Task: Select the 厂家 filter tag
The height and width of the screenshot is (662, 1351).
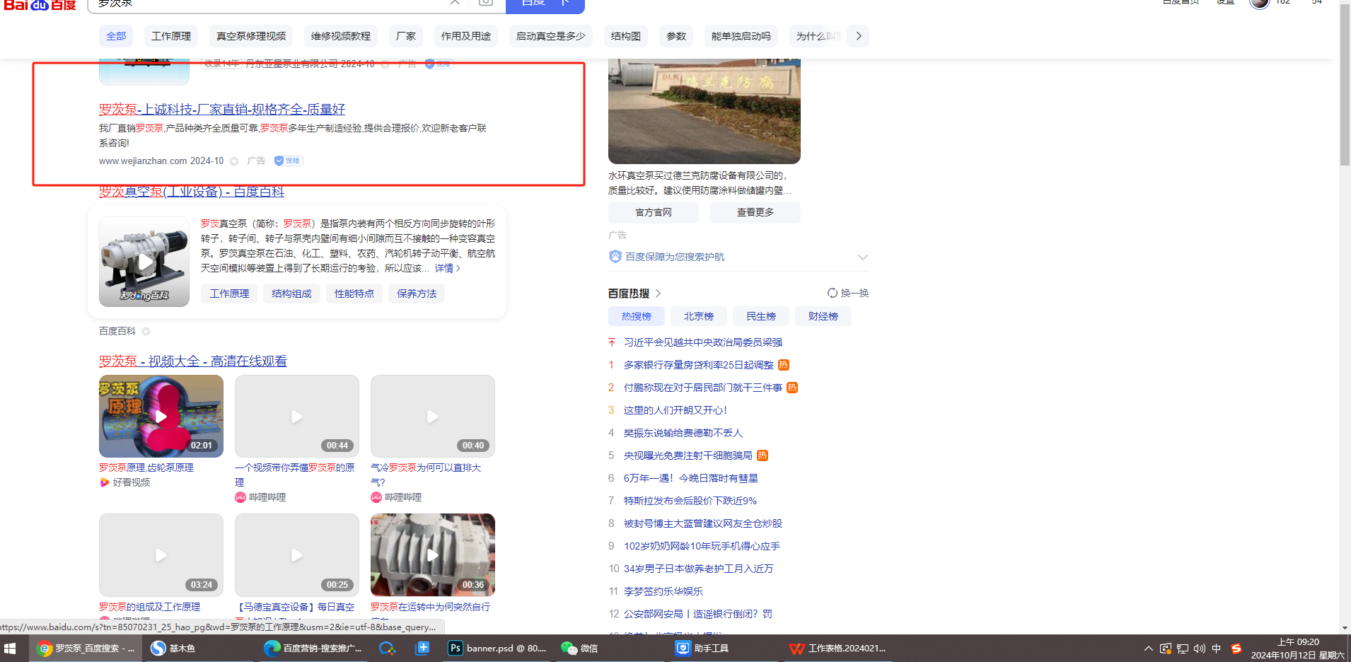Action: coord(406,36)
